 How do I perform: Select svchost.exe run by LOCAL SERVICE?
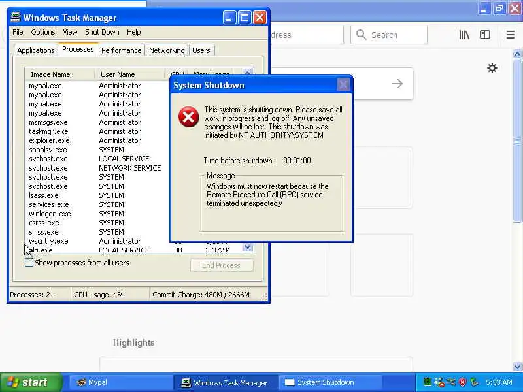point(97,159)
